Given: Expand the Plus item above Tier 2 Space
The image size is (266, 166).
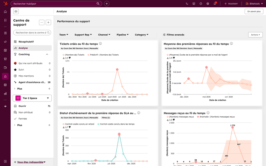Looking at the screenshot, I should point(18,89).
